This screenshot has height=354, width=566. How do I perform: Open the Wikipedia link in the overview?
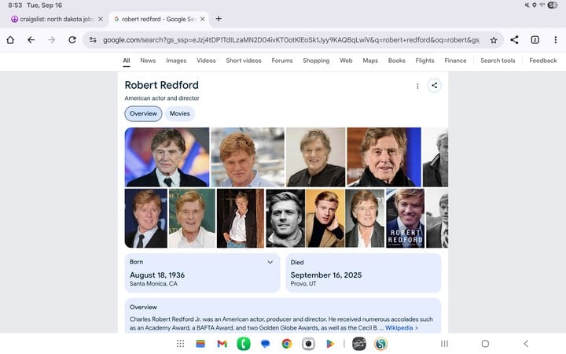(401, 328)
